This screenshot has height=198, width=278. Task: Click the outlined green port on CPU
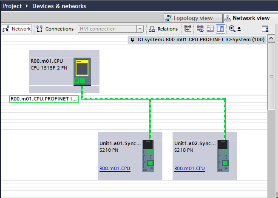tap(77, 81)
